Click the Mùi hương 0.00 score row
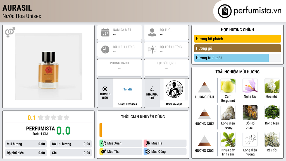Image resolution: width=286 pixels, height=161 pixels. coord(26,144)
